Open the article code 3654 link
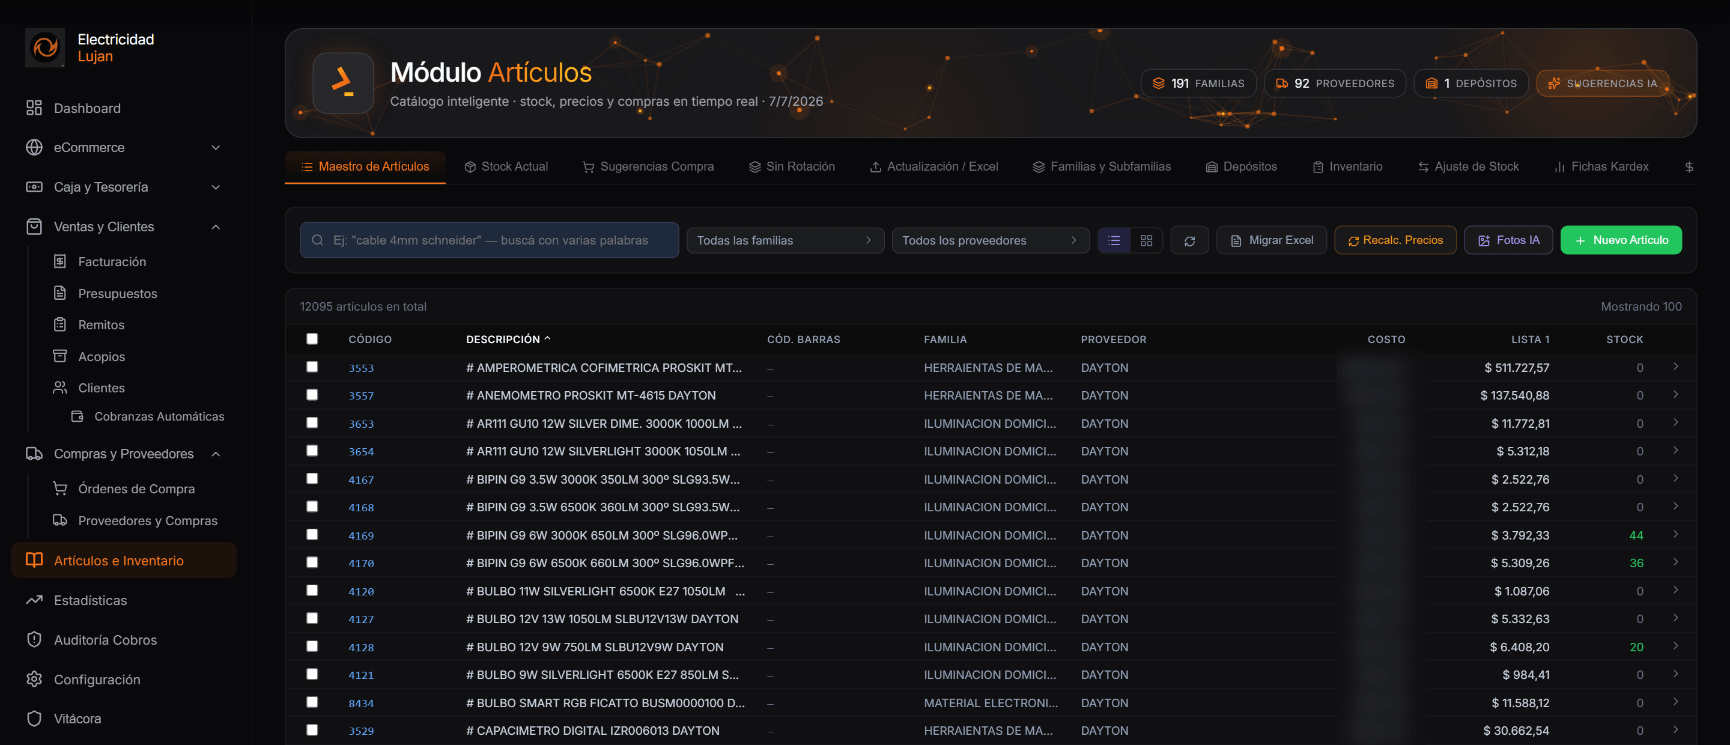 [360, 451]
